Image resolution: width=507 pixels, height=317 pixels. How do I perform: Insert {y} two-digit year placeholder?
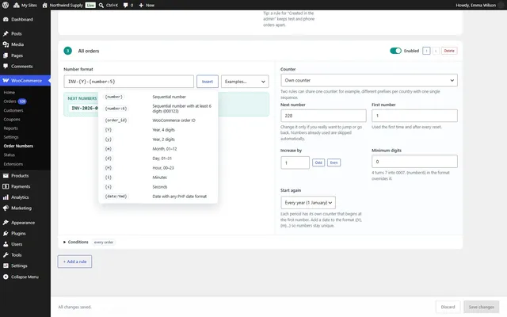(x=158, y=139)
